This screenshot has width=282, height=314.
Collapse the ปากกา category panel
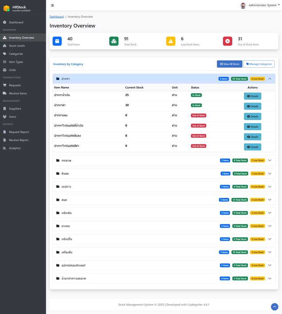270,79
